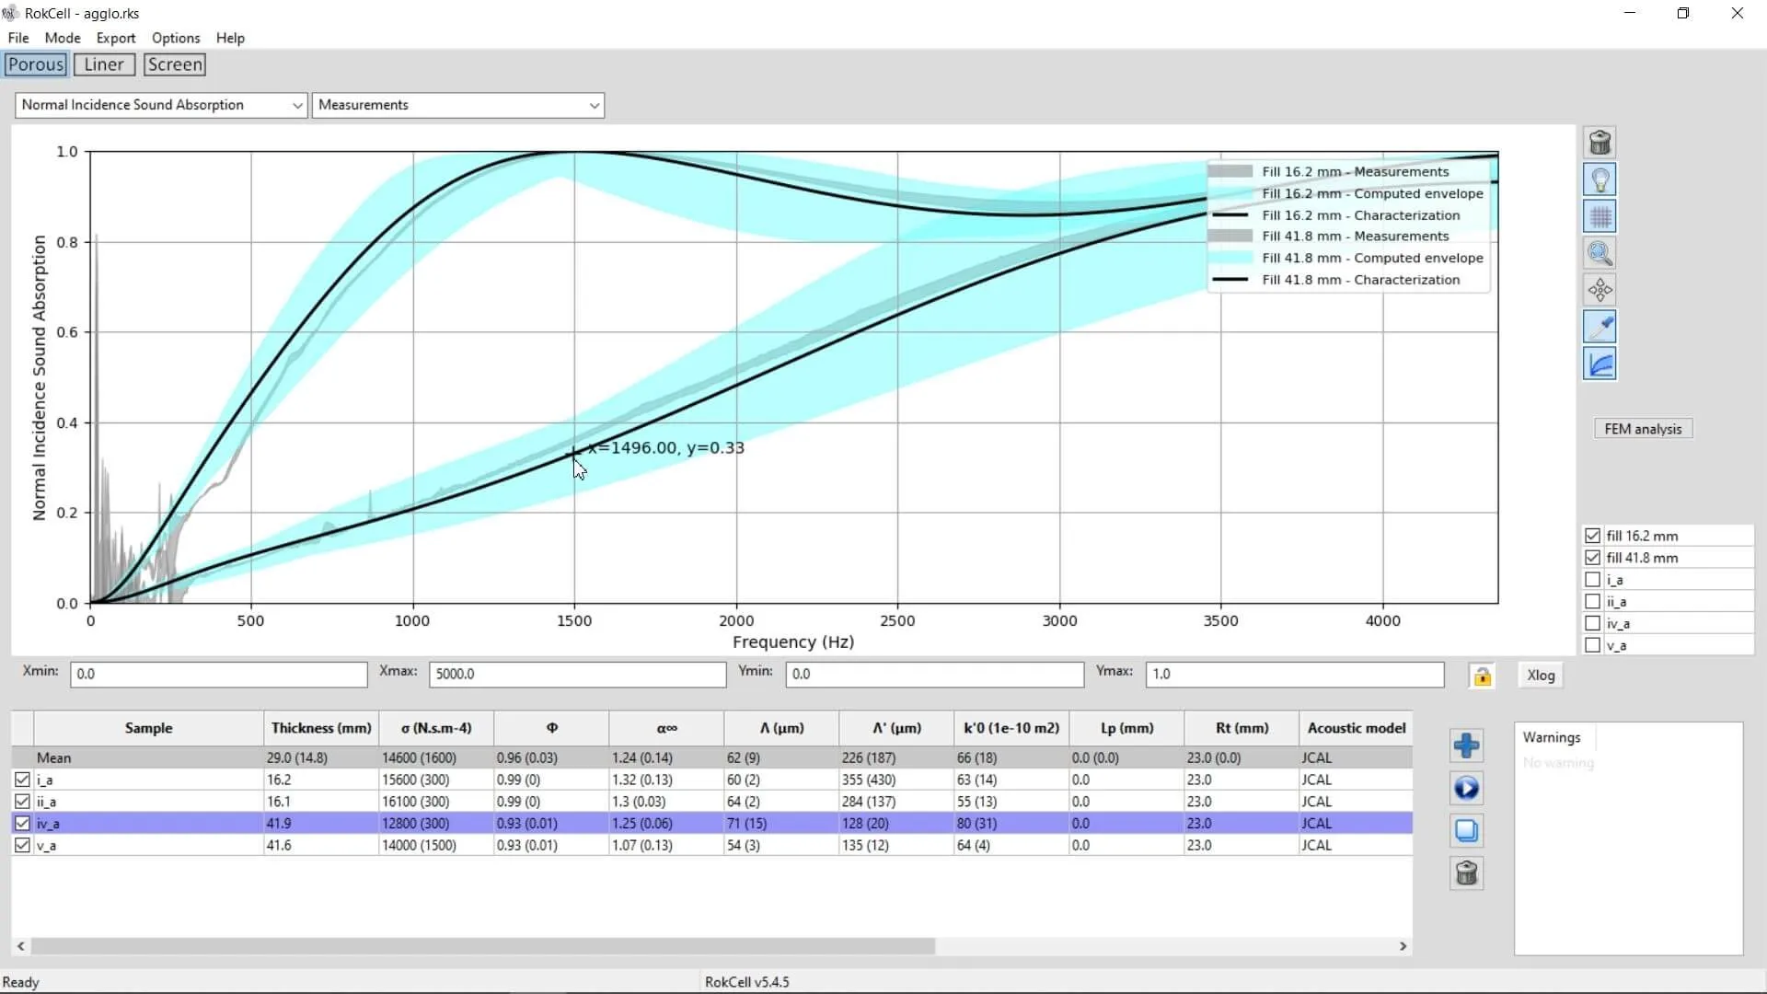Click the FEM analysis button
The width and height of the screenshot is (1767, 994).
pos(1642,429)
